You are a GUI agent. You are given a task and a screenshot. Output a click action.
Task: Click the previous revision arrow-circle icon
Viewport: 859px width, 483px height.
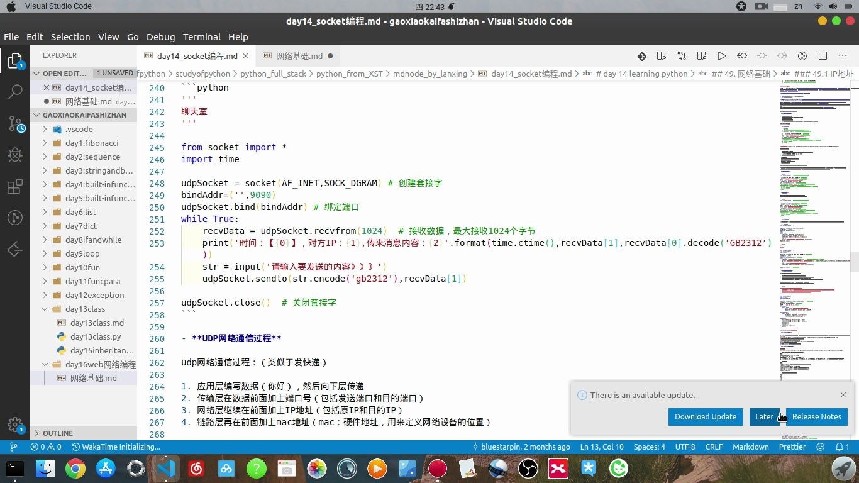742,56
